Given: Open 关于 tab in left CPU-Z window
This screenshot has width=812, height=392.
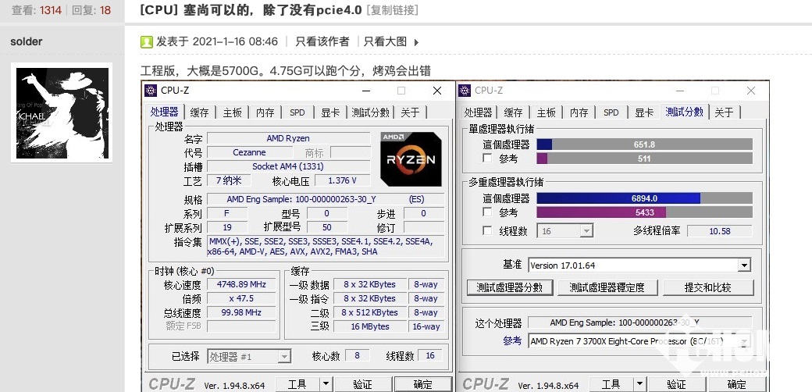Looking at the screenshot, I should point(410,112).
